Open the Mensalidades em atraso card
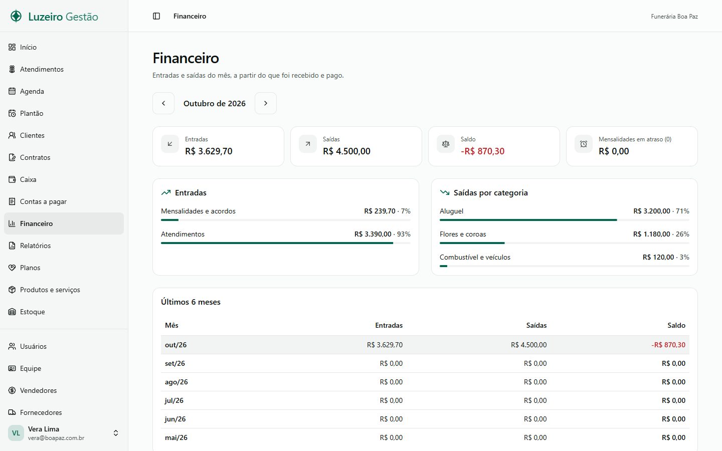This screenshot has height=451, width=722. tap(632, 146)
